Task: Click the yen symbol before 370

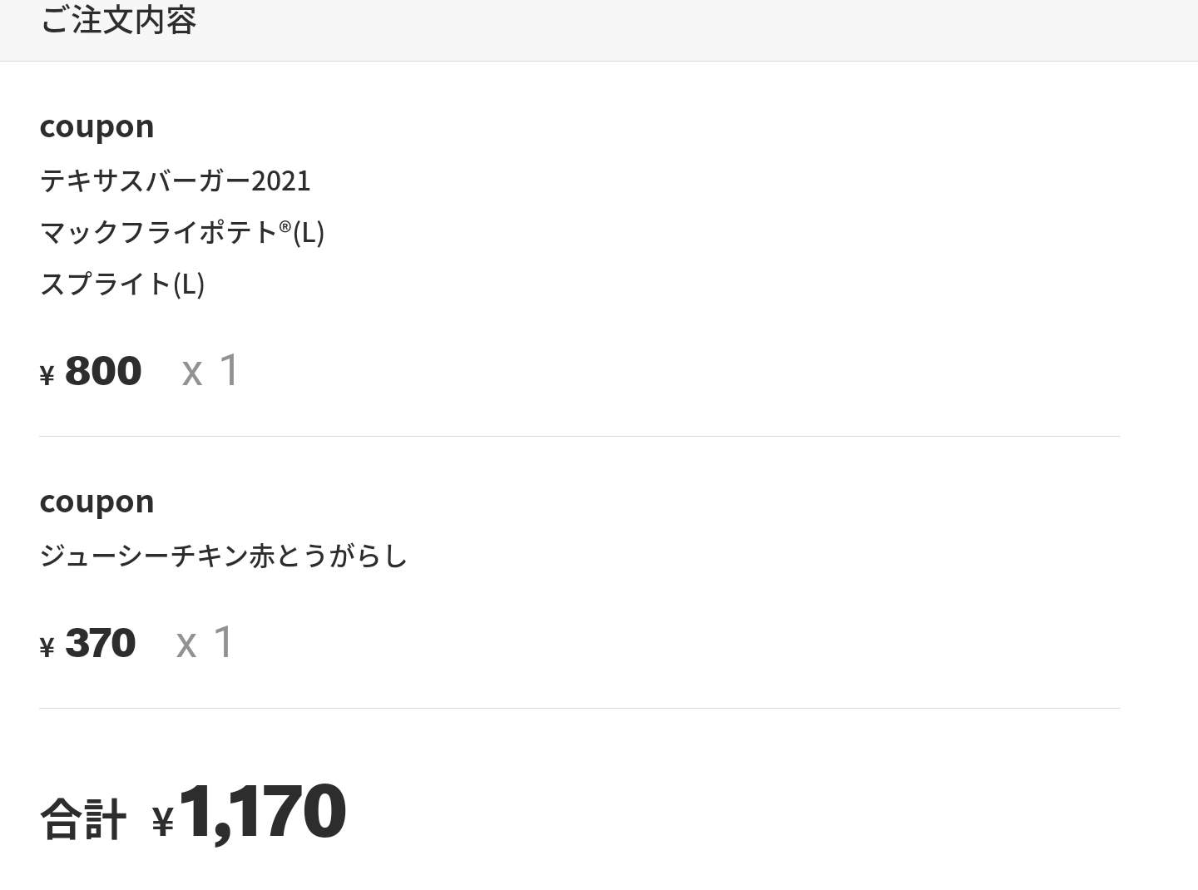Action: [x=47, y=647]
